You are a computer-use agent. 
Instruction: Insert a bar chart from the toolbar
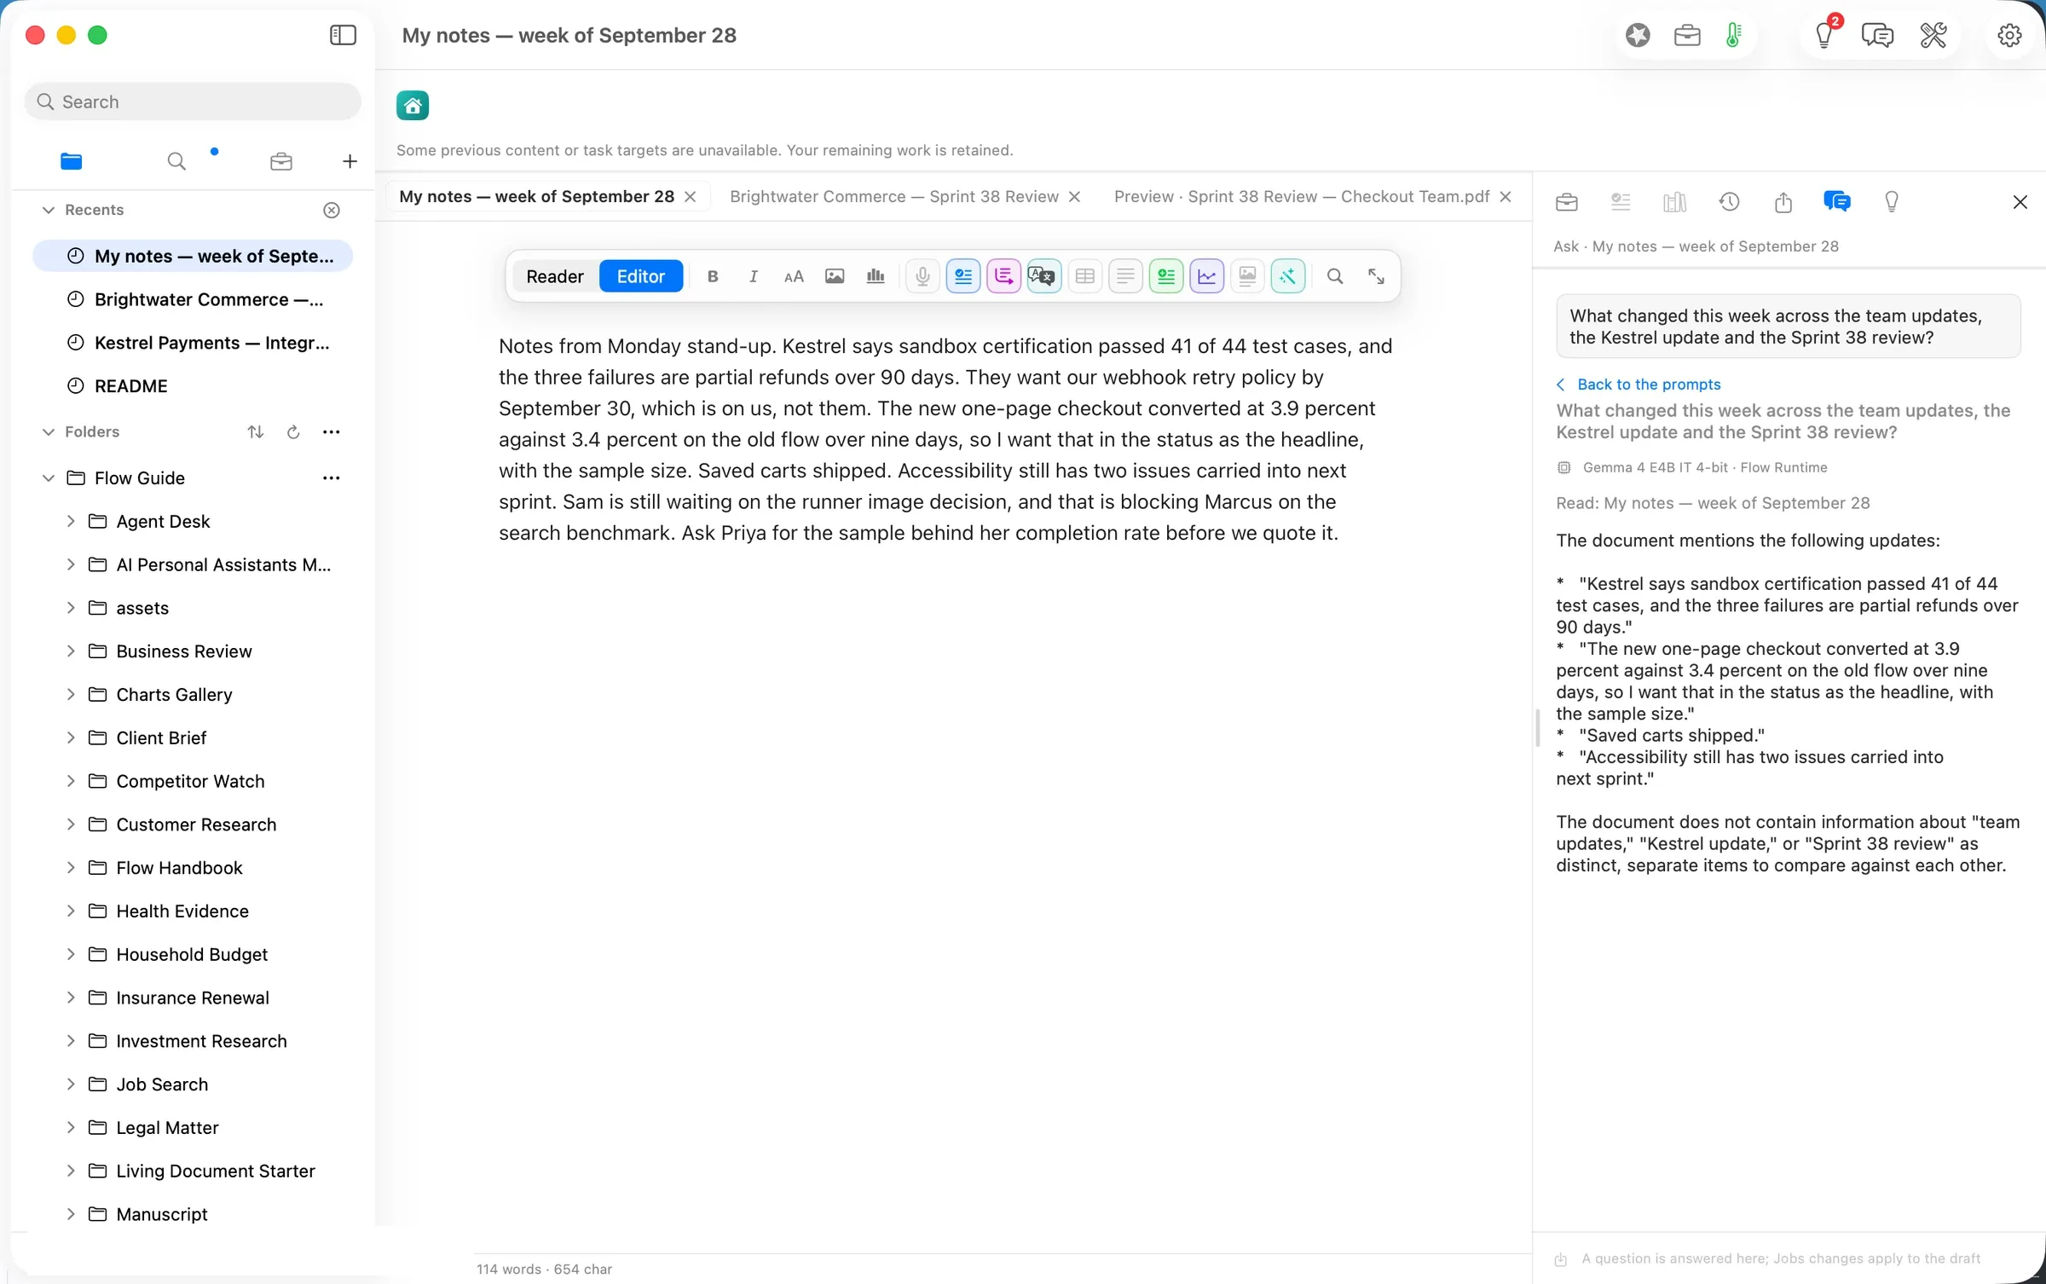coord(876,276)
